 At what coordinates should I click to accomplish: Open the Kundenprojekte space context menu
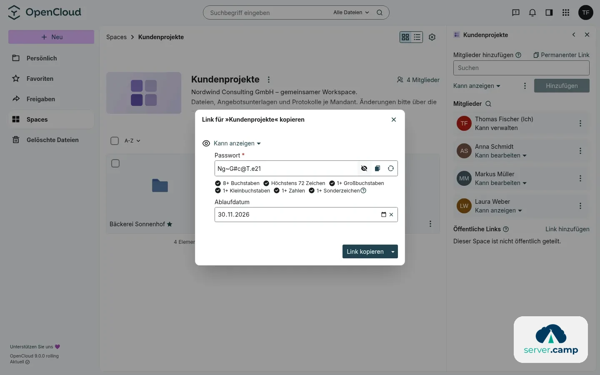coord(269,80)
